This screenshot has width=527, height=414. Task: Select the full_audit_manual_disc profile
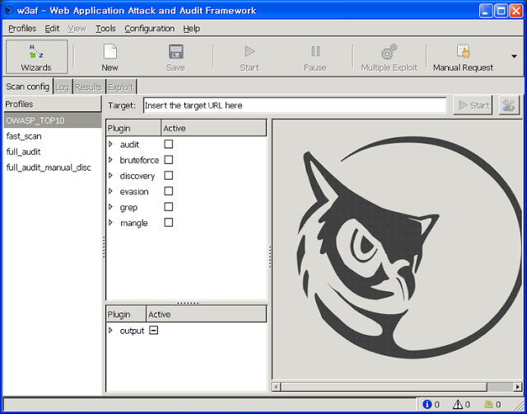tap(53, 167)
